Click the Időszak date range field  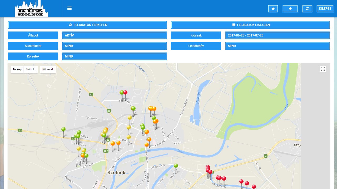(x=277, y=35)
